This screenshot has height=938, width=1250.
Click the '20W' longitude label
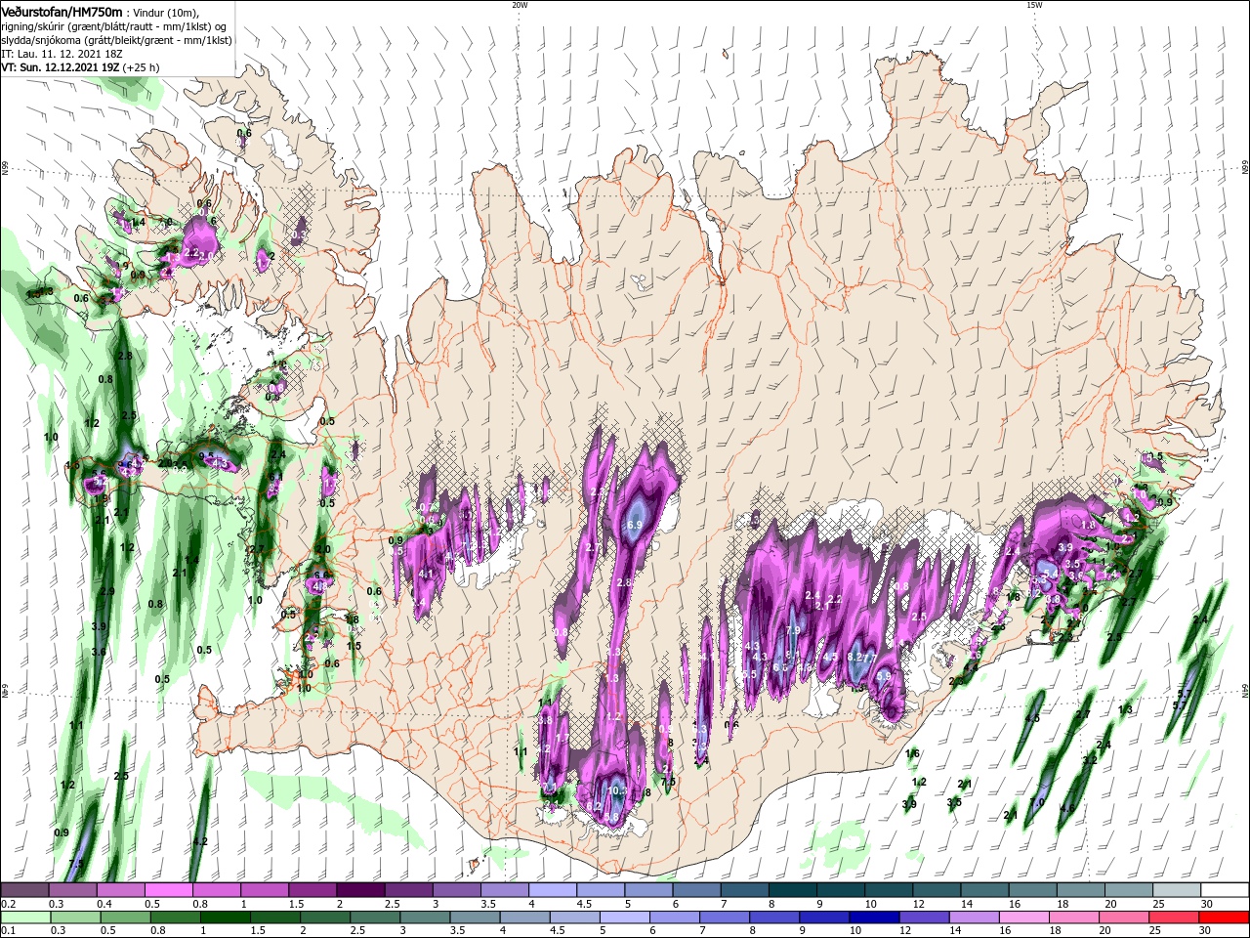[x=520, y=5]
